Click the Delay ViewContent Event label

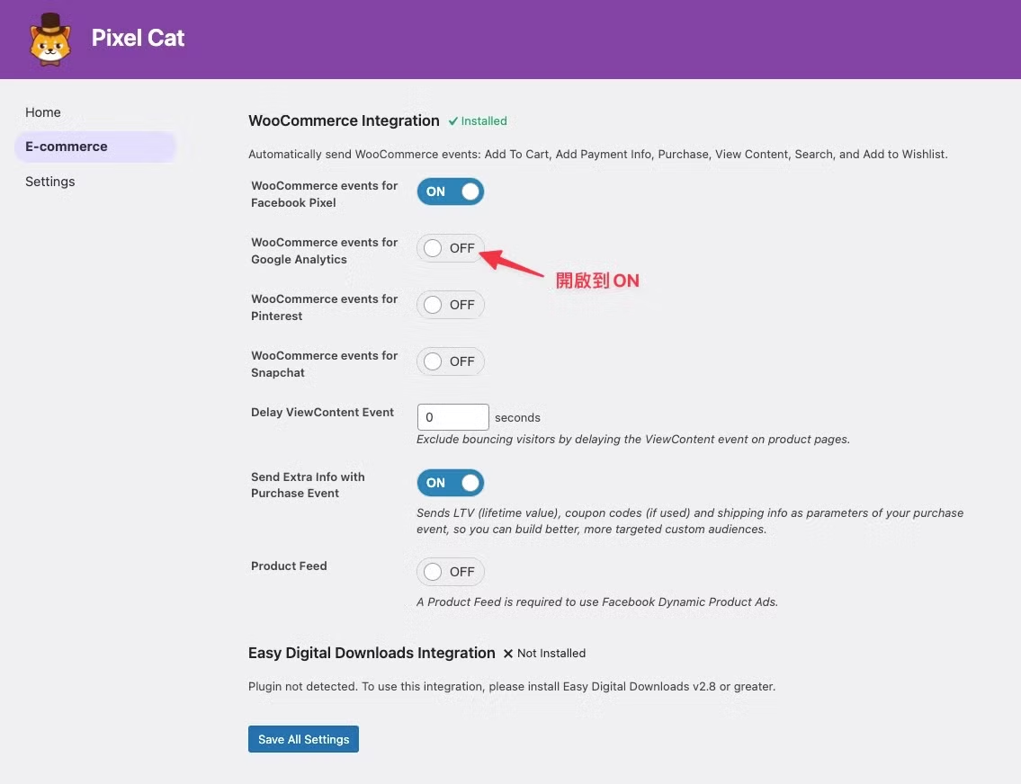(322, 412)
